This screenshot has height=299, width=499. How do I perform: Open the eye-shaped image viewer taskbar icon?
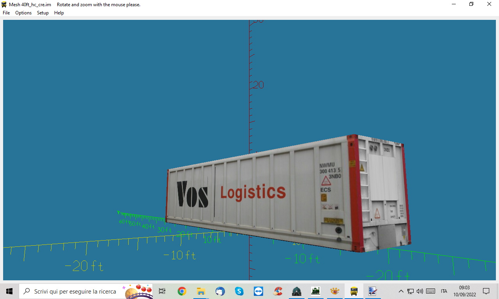[x=334, y=291]
